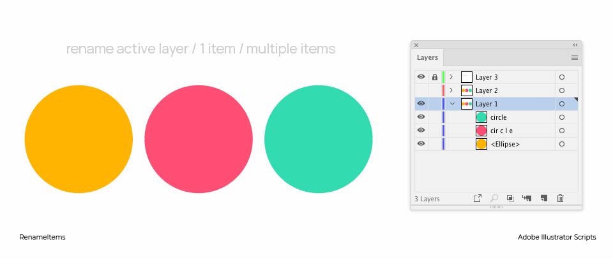
Task: Click 'Adobe Illustrator Scripts' caption text
Action: click(557, 237)
